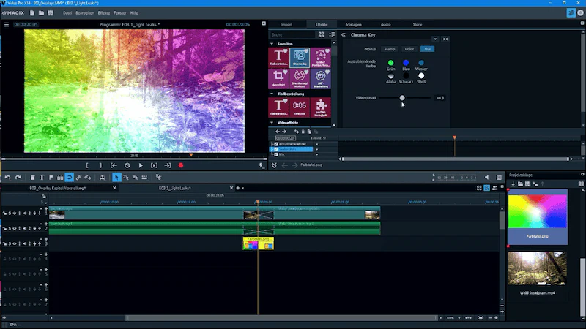Select the arrow mouse mode tool

(x=116, y=178)
